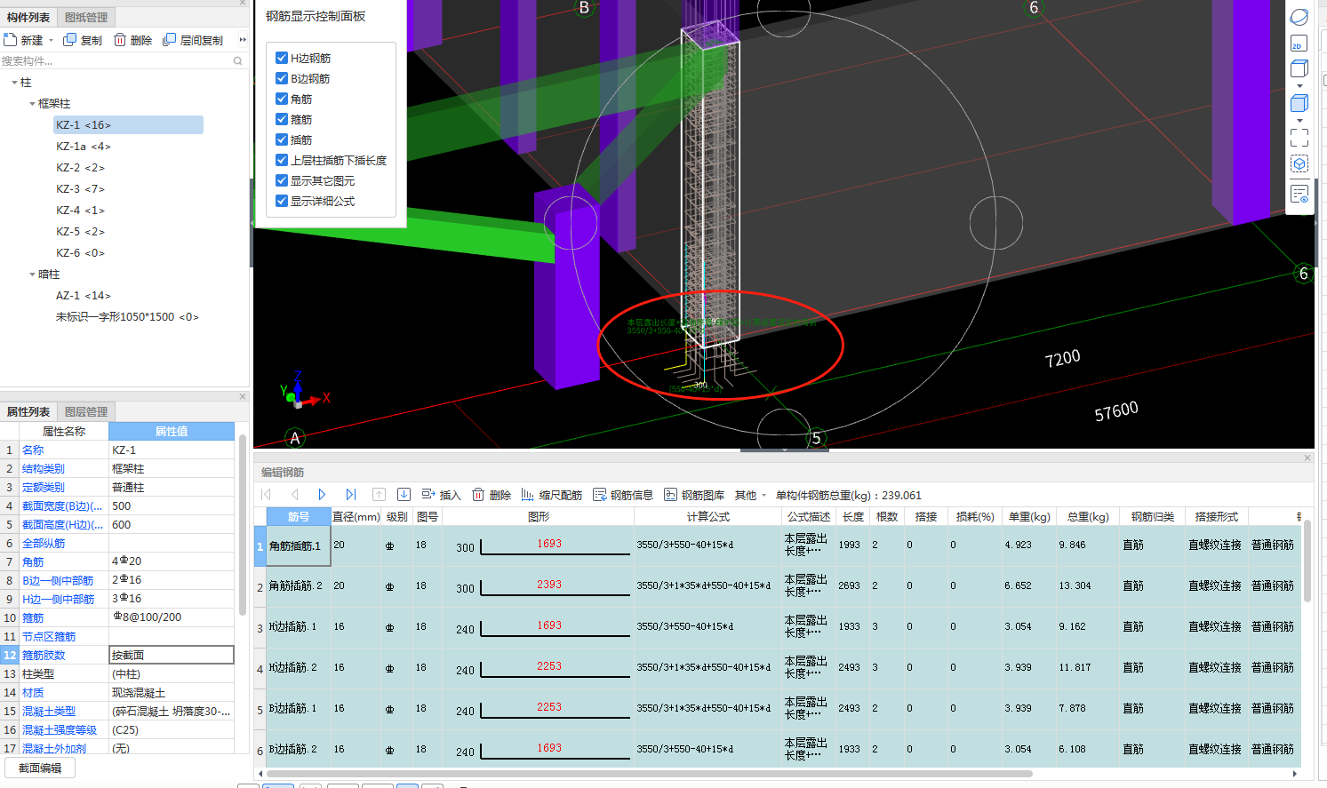Screen dimensions: 1327x788
Task: Open 钢筋信息 (rebar info) icon
Action: (600, 495)
